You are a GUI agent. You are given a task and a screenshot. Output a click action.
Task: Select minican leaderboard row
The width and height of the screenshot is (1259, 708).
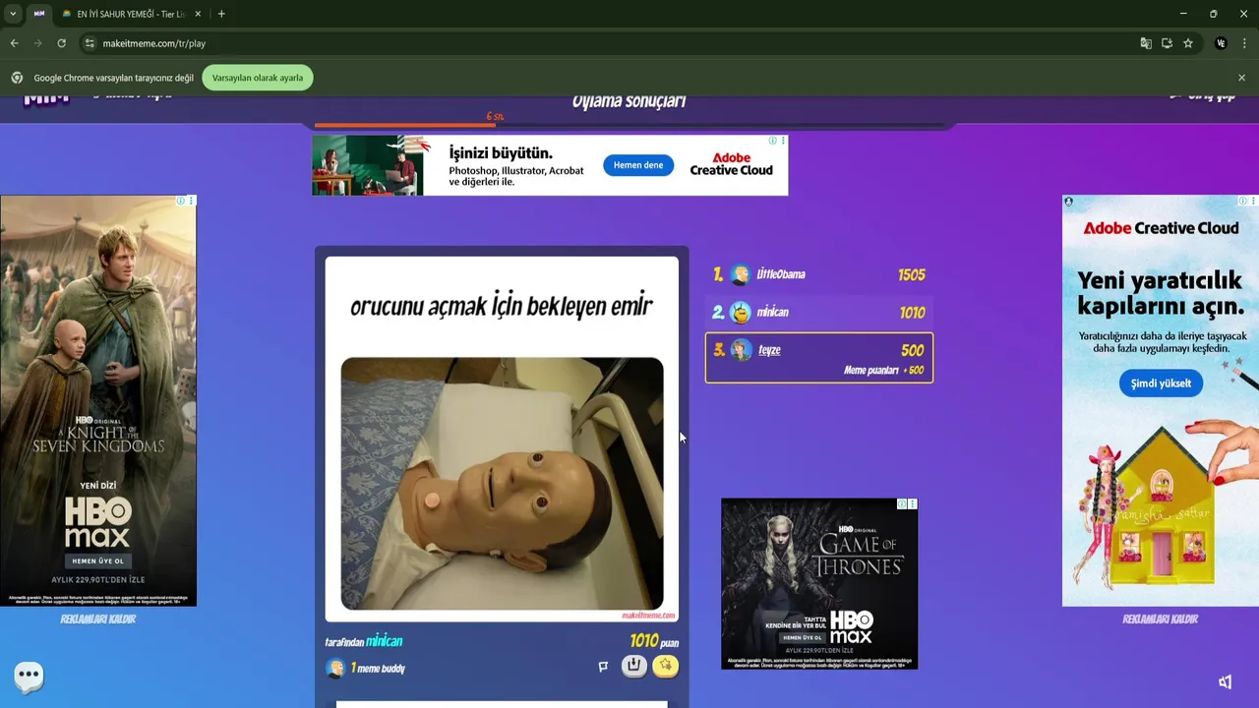(x=818, y=313)
